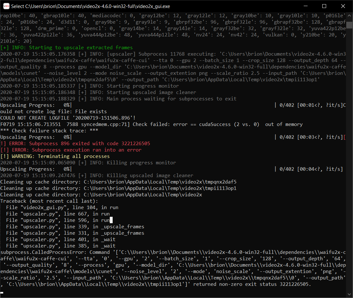Click yellow 'WARNING: Terminating all processes' line
Screen dimensions: 353x298
(x=55, y=156)
